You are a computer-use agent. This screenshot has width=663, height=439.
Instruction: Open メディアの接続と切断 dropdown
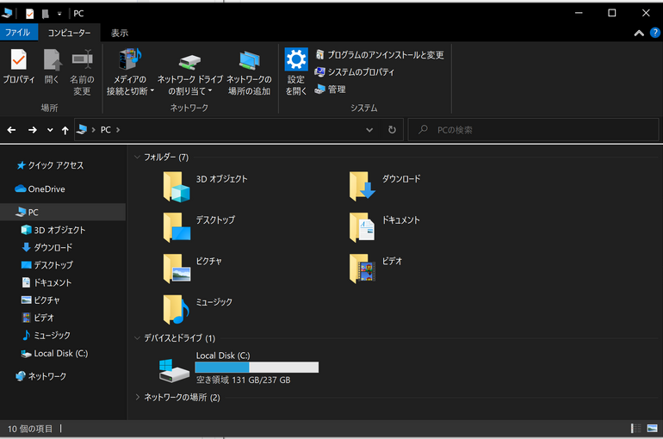(130, 71)
